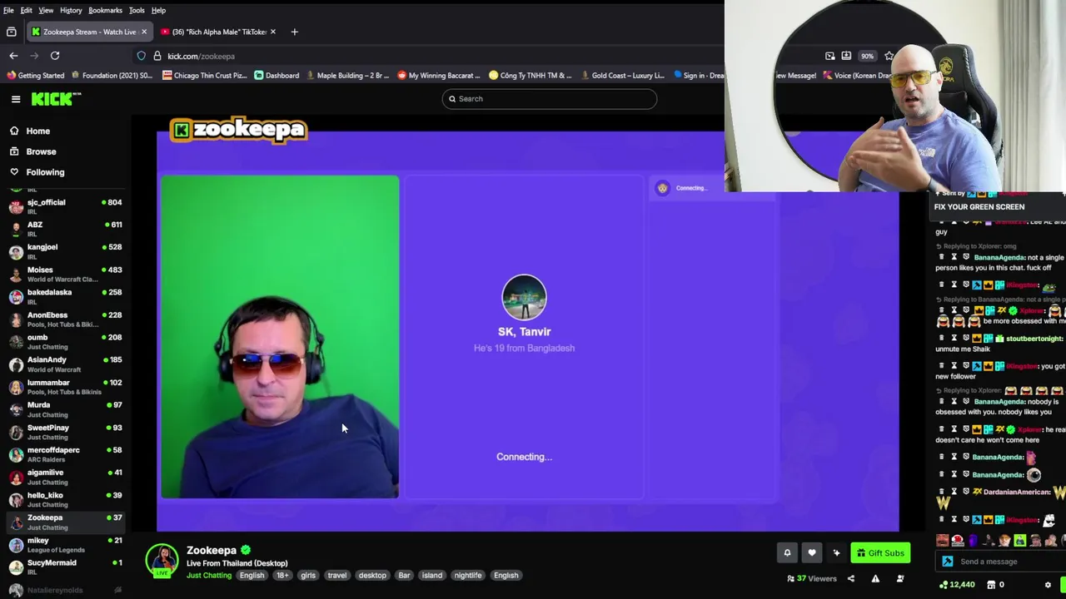This screenshot has height=599, width=1066.
Task: Click the channel points 12,440 icon
Action: tap(944, 585)
